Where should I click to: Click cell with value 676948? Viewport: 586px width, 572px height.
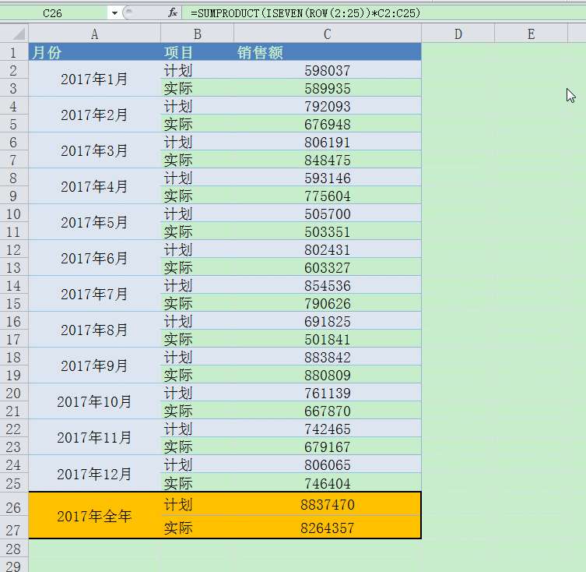coord(328,124)
